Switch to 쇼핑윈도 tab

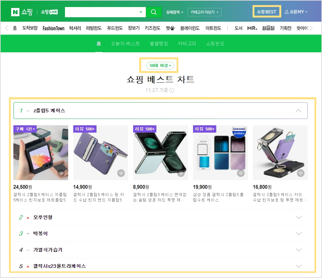coord(215,44)
